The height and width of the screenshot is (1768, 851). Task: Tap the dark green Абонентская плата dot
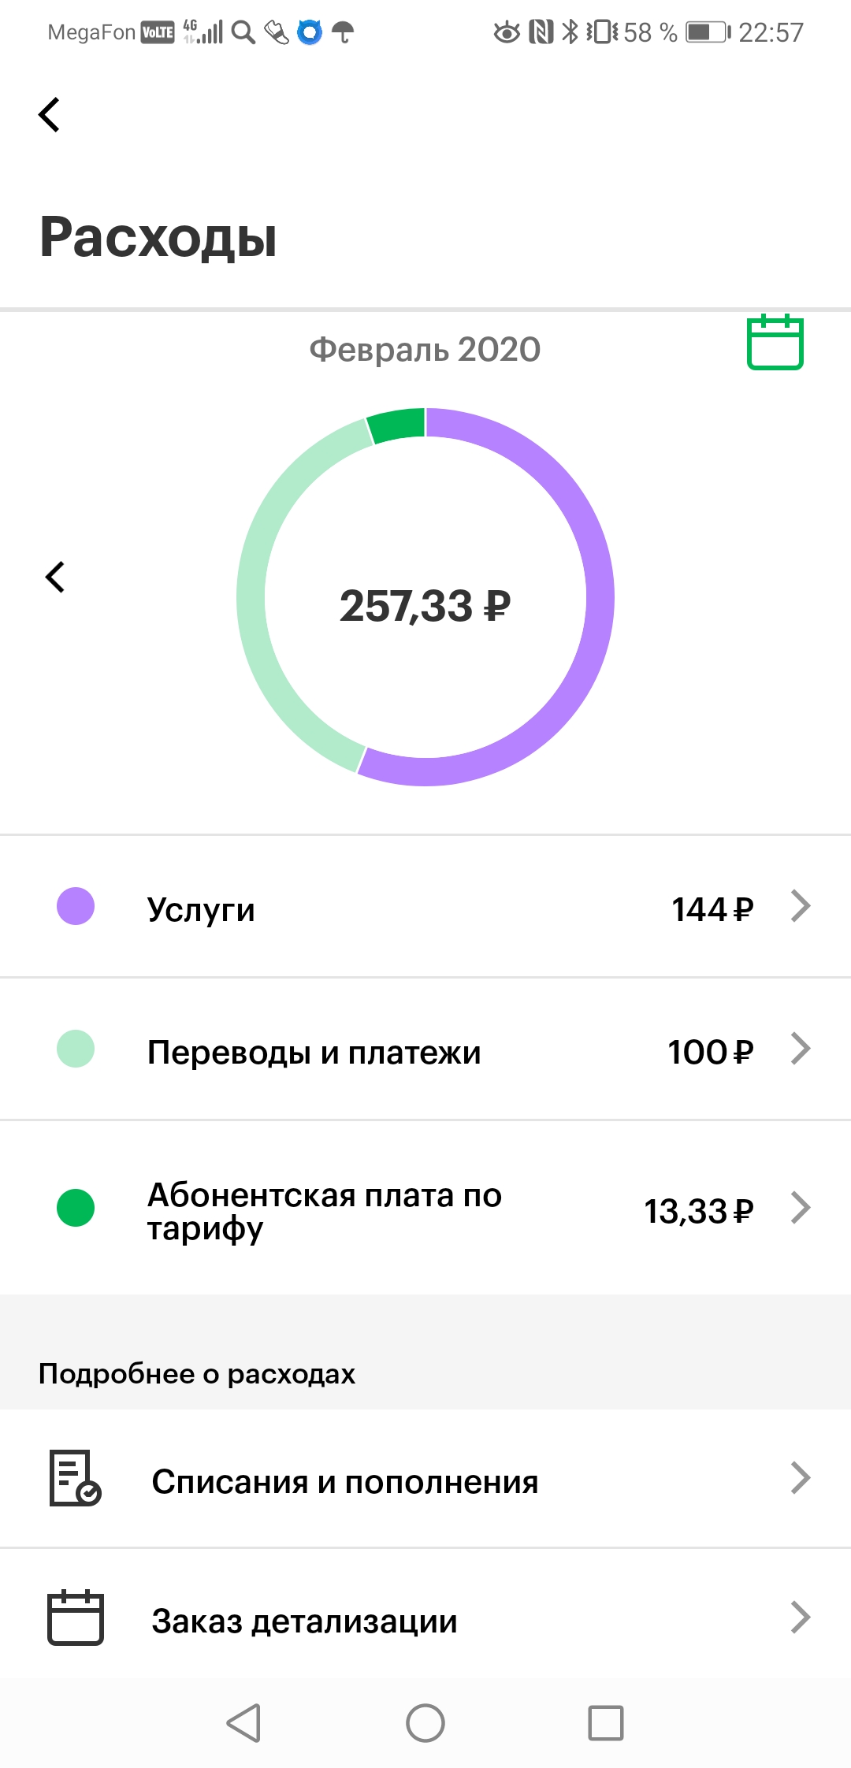point(76,1208)
